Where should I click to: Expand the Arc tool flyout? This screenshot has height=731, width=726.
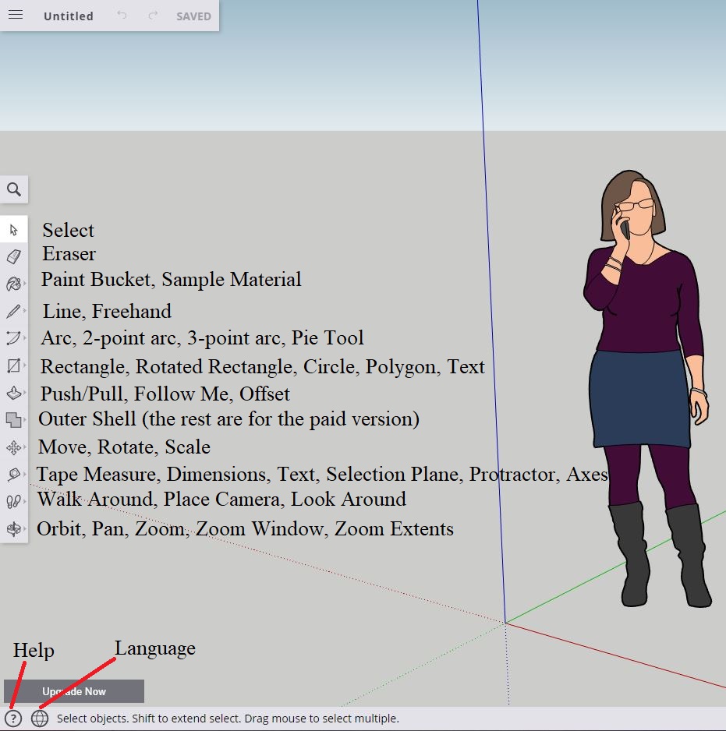14,338
